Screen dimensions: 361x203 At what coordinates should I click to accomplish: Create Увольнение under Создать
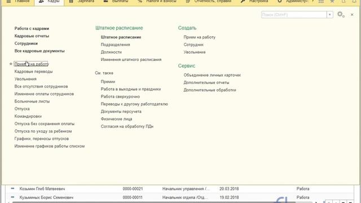pos(194,52)
